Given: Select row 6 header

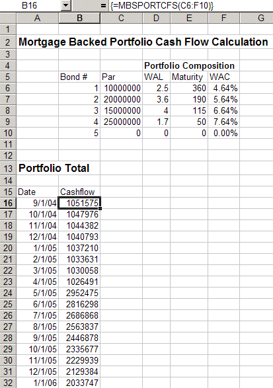Looking at the screenshot, I should [x=8, y=88].
